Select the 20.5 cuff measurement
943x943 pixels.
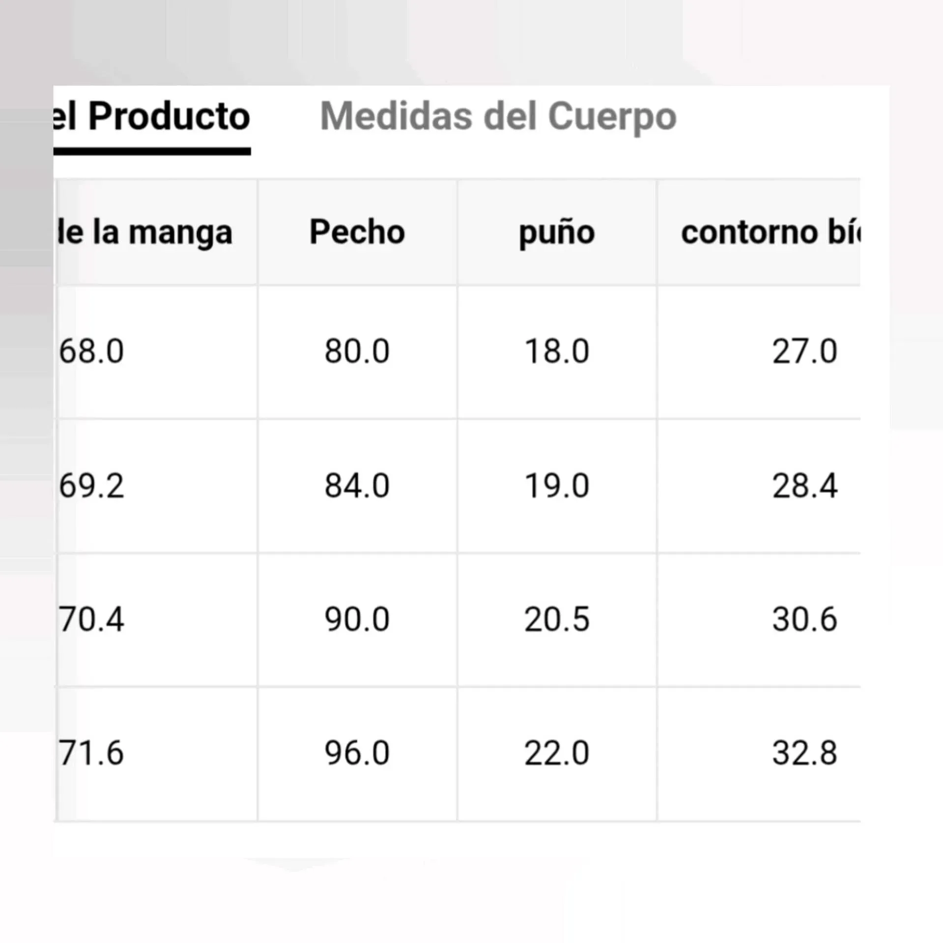[x=557, y=619]
